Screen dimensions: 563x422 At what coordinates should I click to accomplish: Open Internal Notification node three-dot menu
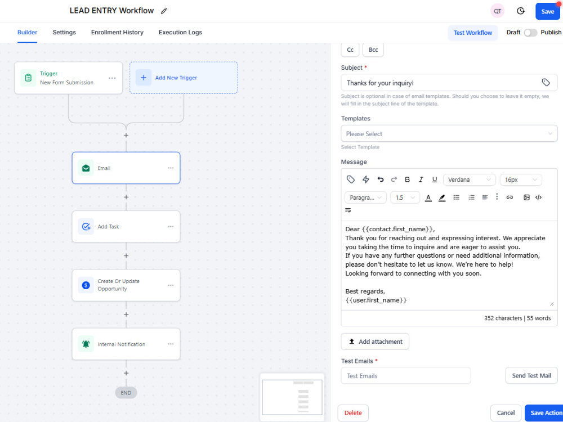(x=171, y=344)
